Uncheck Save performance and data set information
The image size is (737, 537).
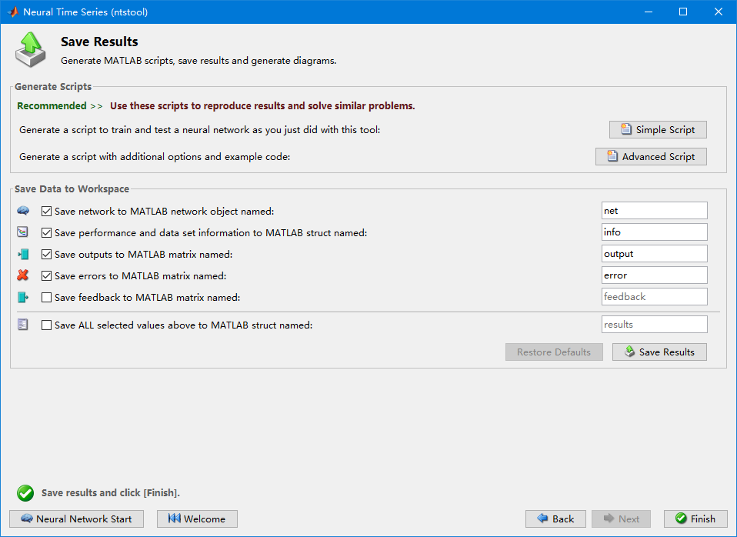pos(47,232)
